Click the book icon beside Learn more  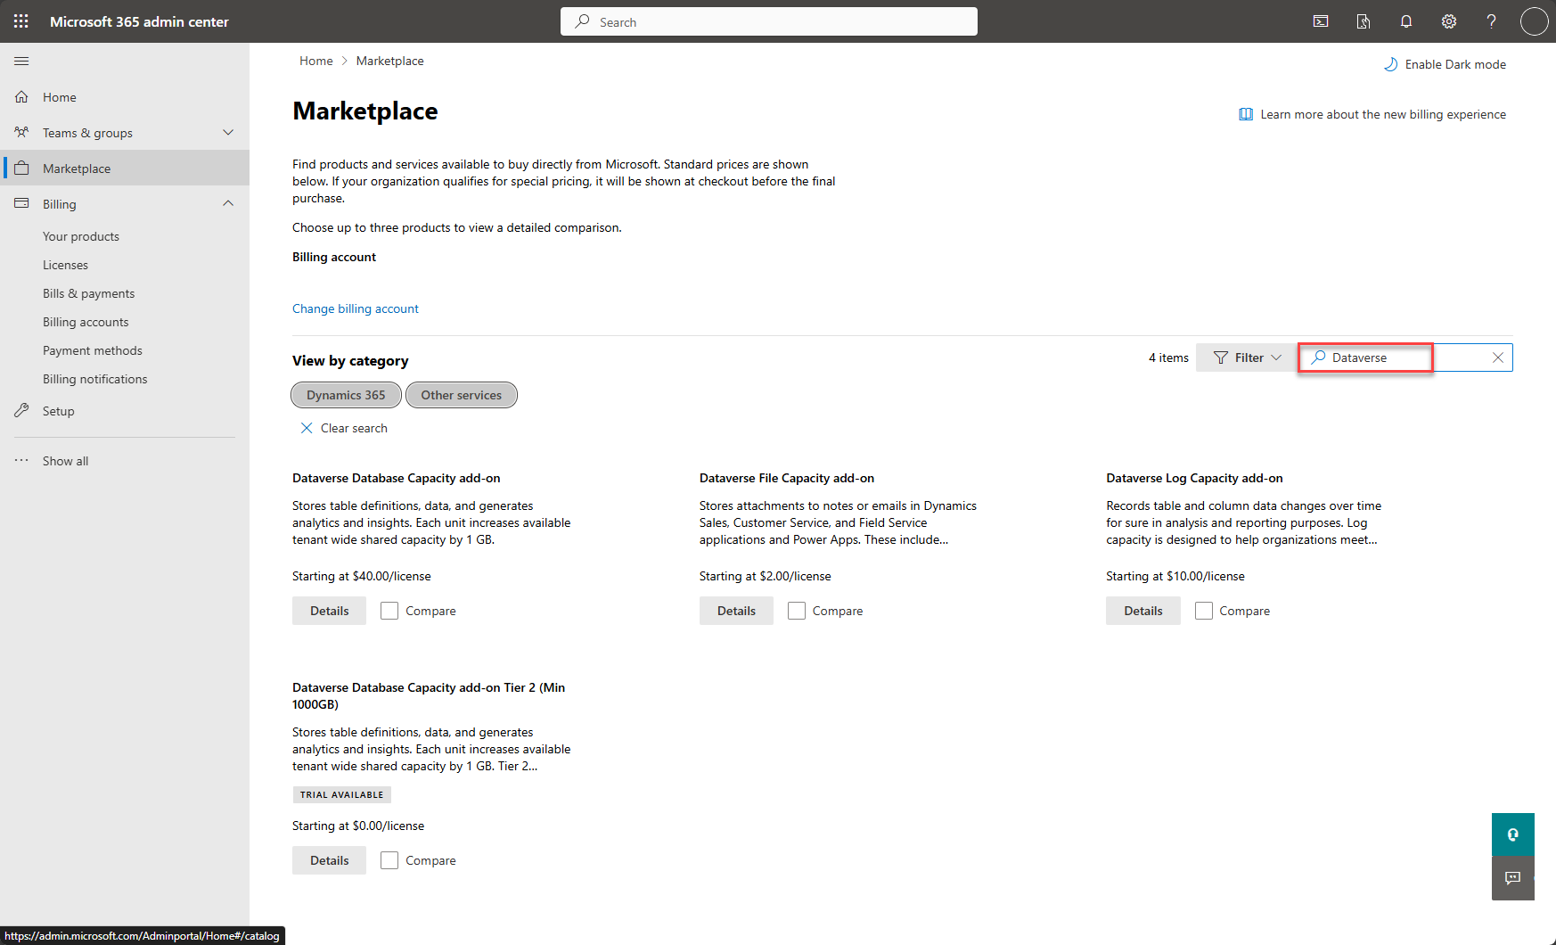click(x=1246, y=114)
